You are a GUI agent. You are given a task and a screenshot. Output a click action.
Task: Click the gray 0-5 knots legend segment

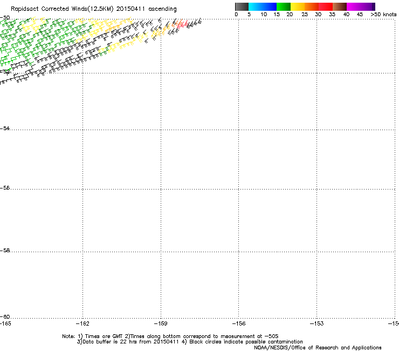pos(242,6)
